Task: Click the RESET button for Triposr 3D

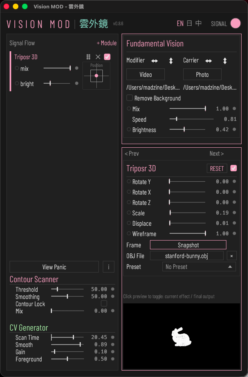Action: tap(217, 168)
